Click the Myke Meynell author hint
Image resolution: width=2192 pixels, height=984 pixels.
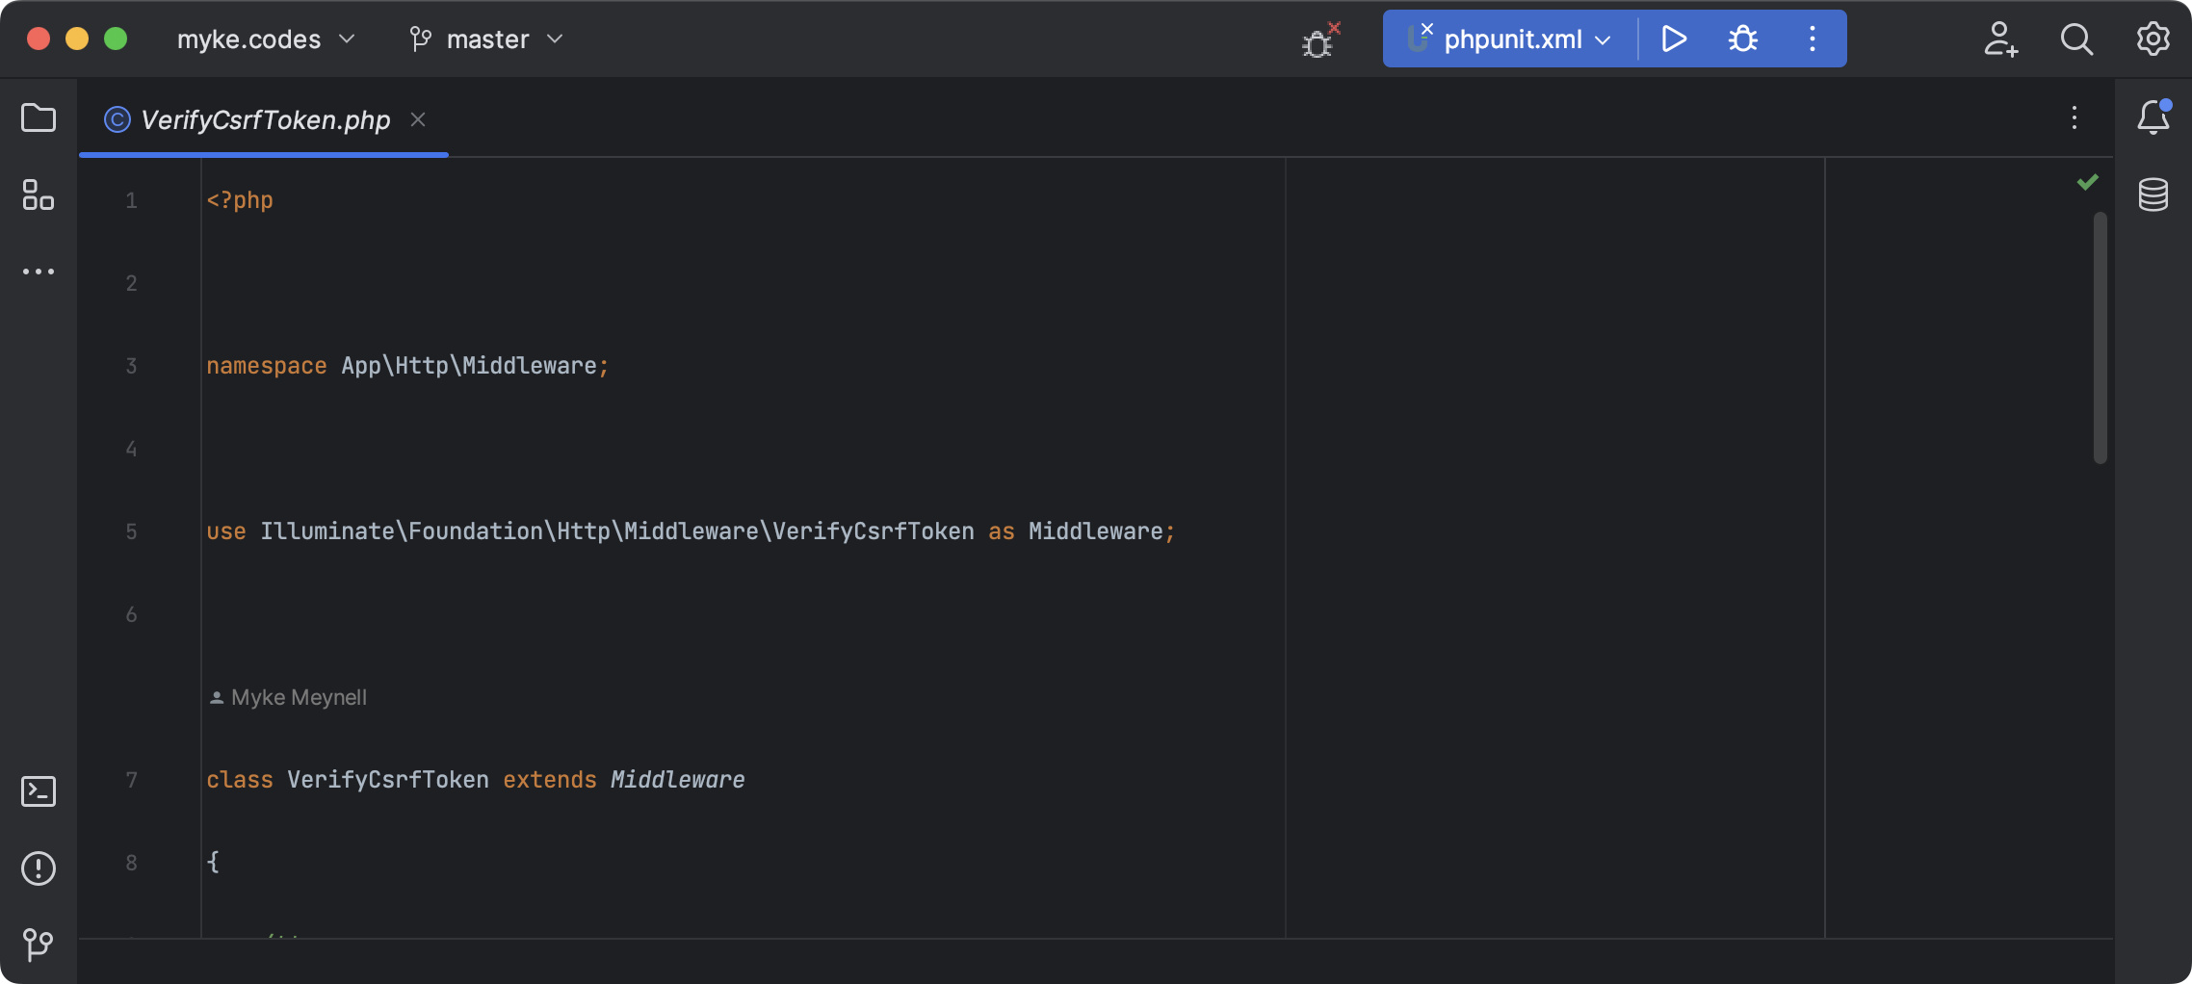point(298,697)
